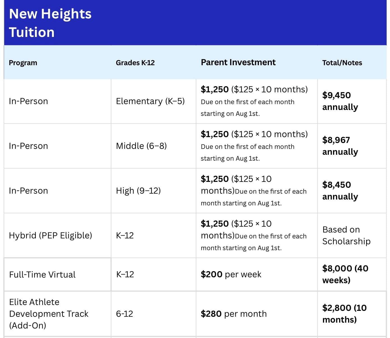Click the $9,450 annually total
390x338 pixels.
click(x=340, y=101)
